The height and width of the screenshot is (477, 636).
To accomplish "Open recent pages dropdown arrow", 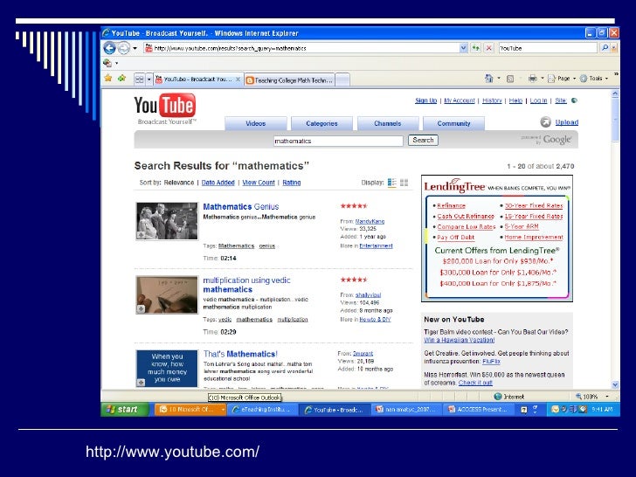I will tap(135, 48).
